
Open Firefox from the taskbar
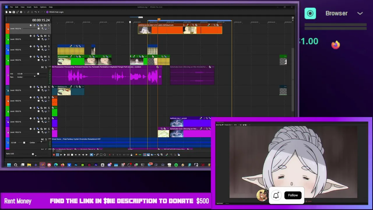coord(62,165)
